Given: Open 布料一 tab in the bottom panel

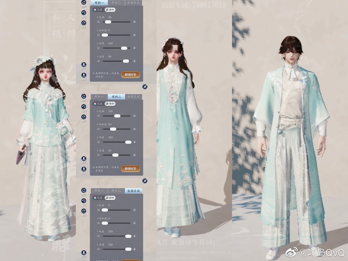Looking at the screenshot, I should (x=99, y=191).
